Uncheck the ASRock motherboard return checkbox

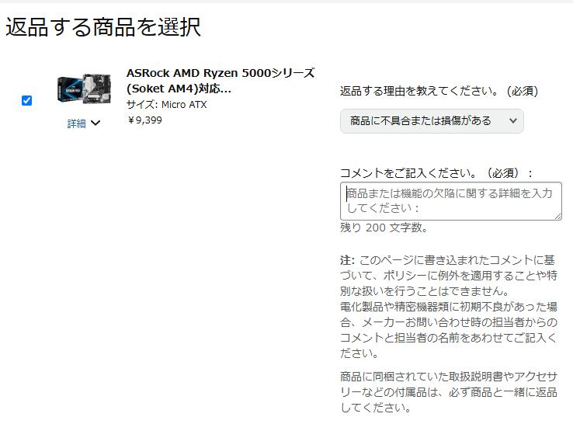[x=26, y=100]
